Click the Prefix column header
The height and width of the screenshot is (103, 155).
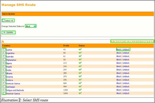tap(66, 46)
